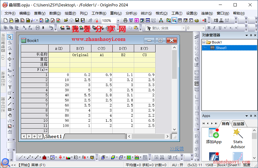Click the Superscript x² button
The width and height of the screenshot is (258, 168).
pos(225,28)
